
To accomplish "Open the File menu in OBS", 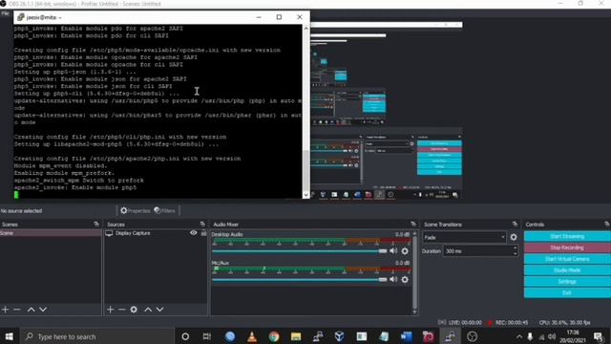I will pos(5,13).
